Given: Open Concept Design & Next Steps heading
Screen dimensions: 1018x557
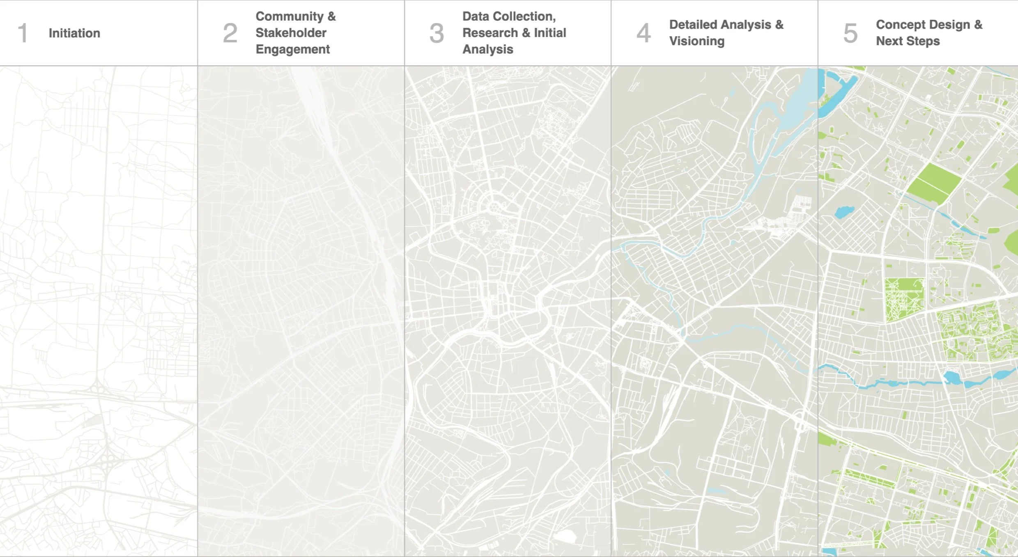Looking at the screenshot, I should coord(928,33).
